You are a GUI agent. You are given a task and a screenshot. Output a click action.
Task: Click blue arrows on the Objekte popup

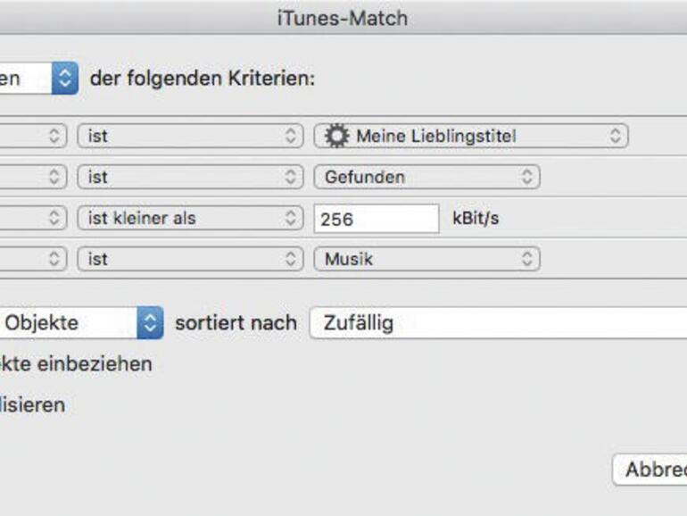click(150, 323)
